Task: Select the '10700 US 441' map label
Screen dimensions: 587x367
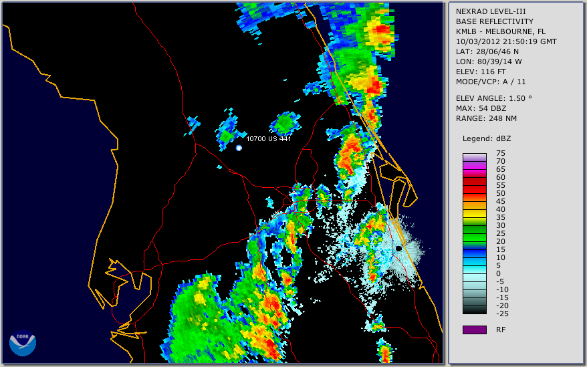Action: coord(268,138)
